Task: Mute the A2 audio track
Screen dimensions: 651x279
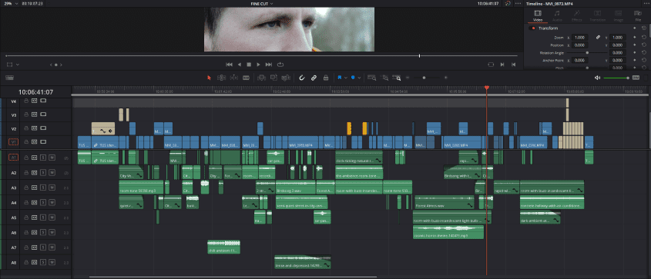Action: coord(52,173)
